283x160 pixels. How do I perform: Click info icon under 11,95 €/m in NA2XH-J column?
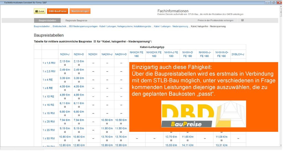[x=107, y=132]
